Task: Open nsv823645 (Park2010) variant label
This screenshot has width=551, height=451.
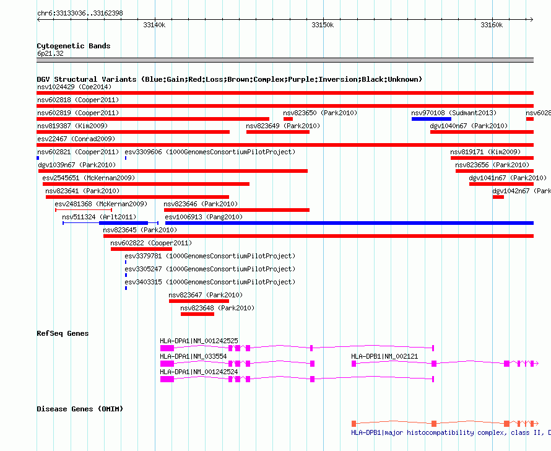Action: point(140,230)
